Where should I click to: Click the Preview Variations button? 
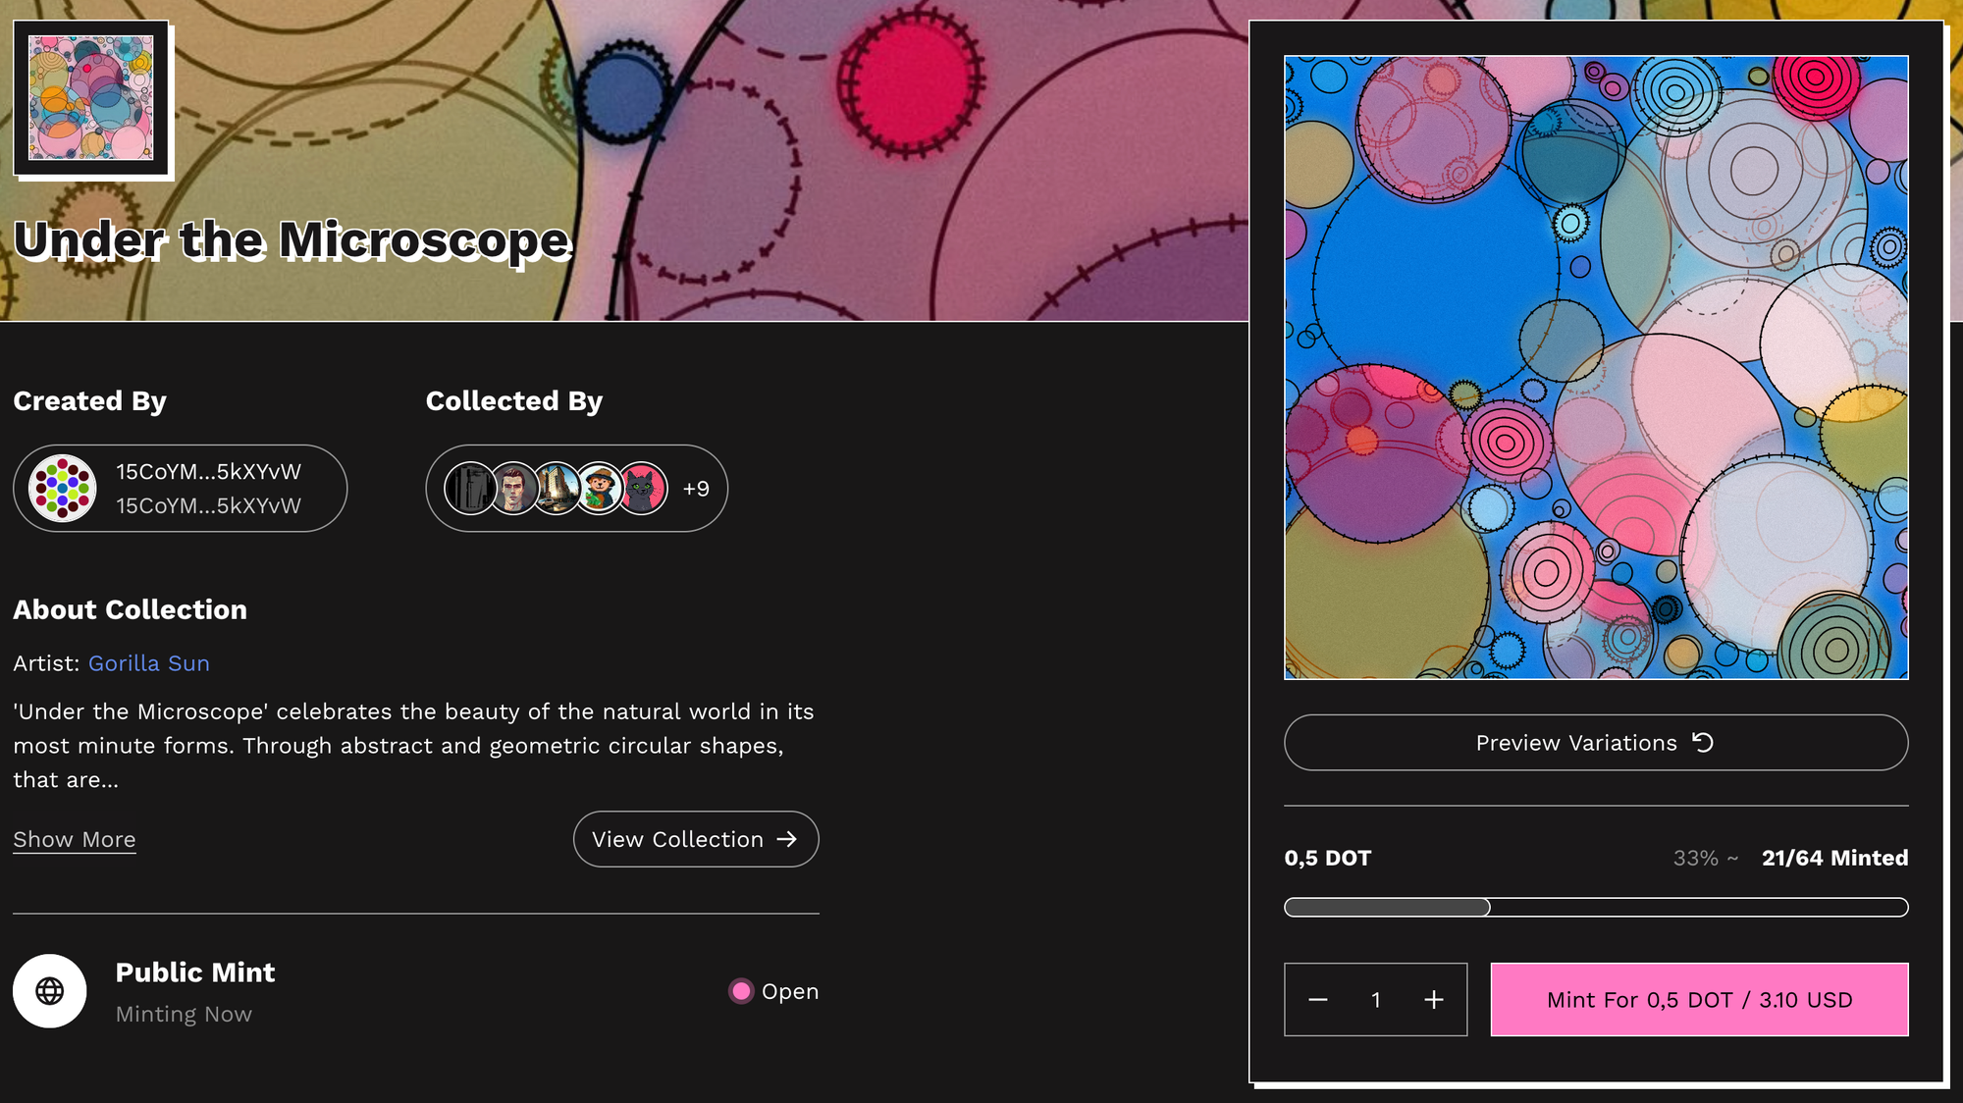click(1596, 743)
